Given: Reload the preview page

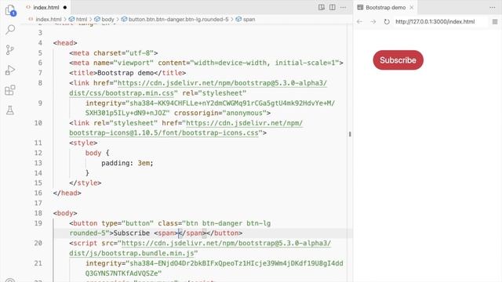Looking at the screenshot, I should point(387,22).
